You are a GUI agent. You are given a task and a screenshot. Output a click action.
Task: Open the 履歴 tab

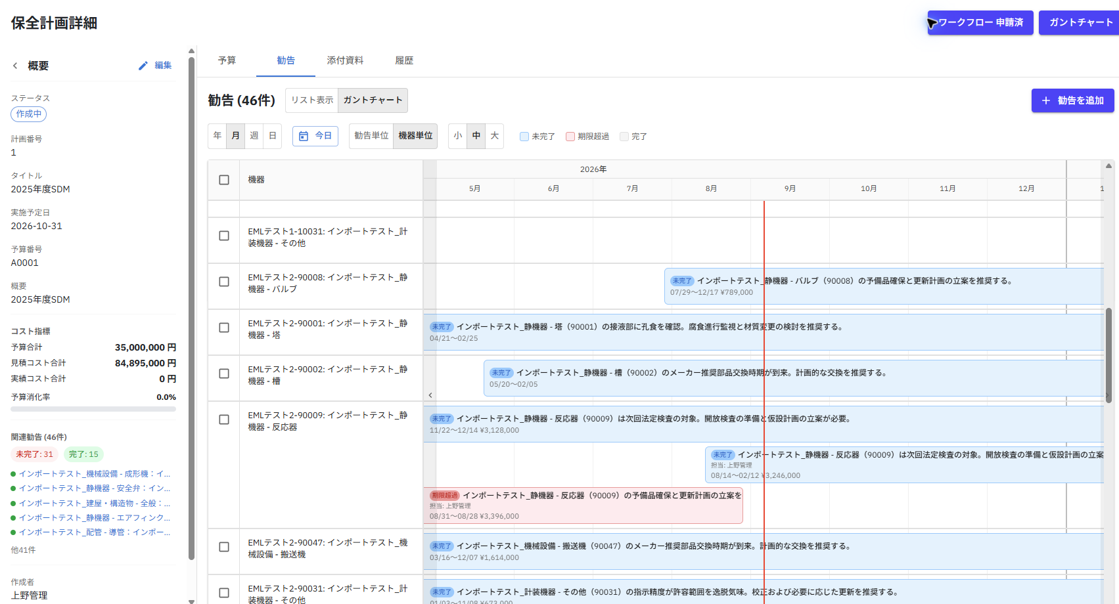click(404, 60)
